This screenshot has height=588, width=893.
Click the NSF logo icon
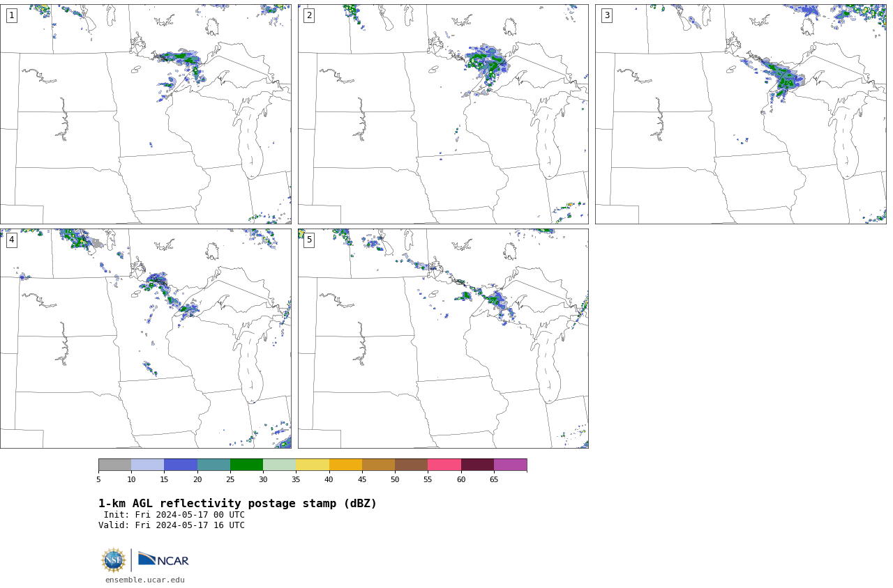pos(114,560)
